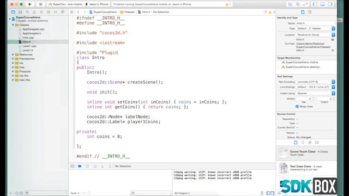Toggle the utilities panel visibility
Screen dimensions: 349x196
[330, 4]
